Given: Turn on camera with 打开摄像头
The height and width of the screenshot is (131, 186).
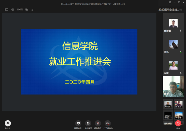Looking at the screenshot, I should [x=108, y=123].
